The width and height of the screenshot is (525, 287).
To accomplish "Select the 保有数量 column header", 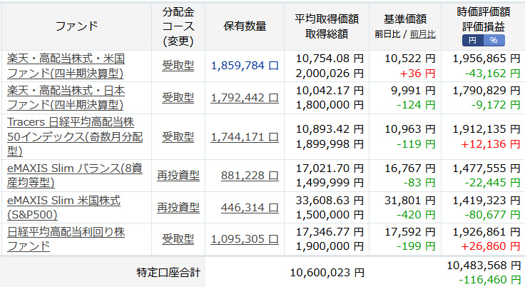I will coord(245,26).
